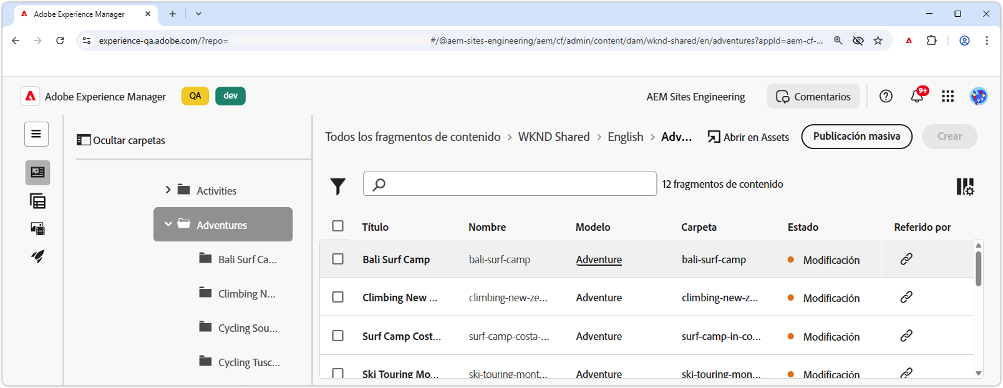This screenshot has height=388, width=1003.
Task: Open notifications bell with 9+ badge
Action: pos(918,95)
